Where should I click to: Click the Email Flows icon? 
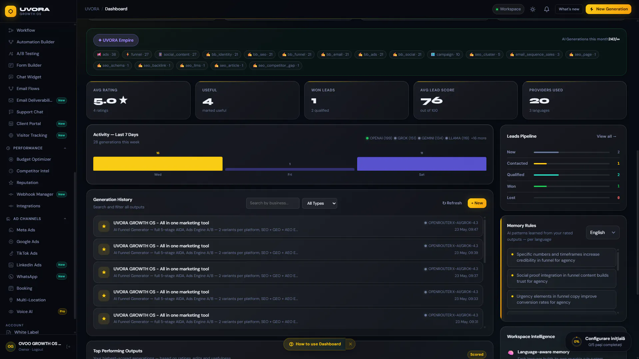click(11, 89)
